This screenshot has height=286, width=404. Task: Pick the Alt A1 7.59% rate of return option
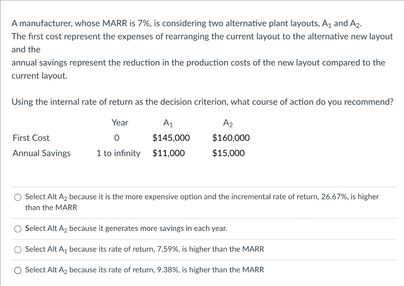point(18,249)
